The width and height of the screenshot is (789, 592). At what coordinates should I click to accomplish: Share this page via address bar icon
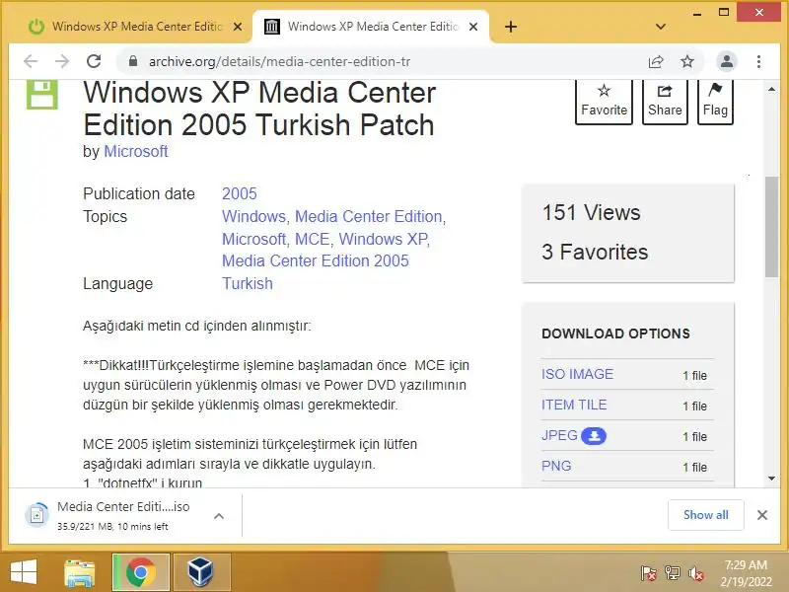click(x=656, y=61)
